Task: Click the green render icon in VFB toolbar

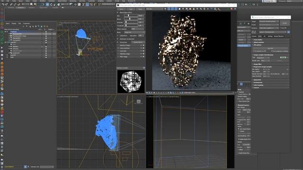Action: pos(228,9)
